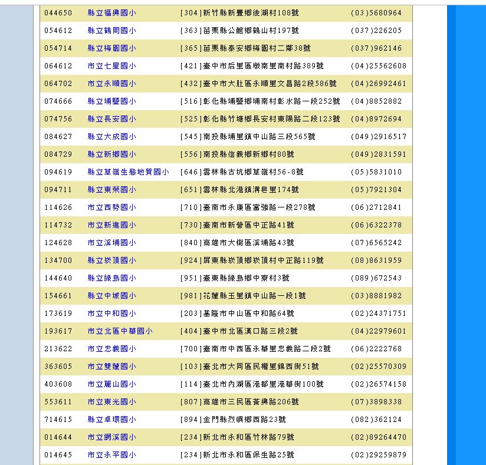The image size is (486, 465).
Task: Click address 新北市永和區竹林路79號
Action: 248,437
